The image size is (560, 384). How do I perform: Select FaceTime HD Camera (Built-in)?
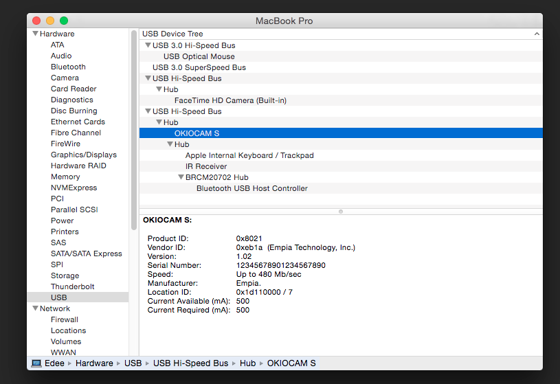(230, 100)
